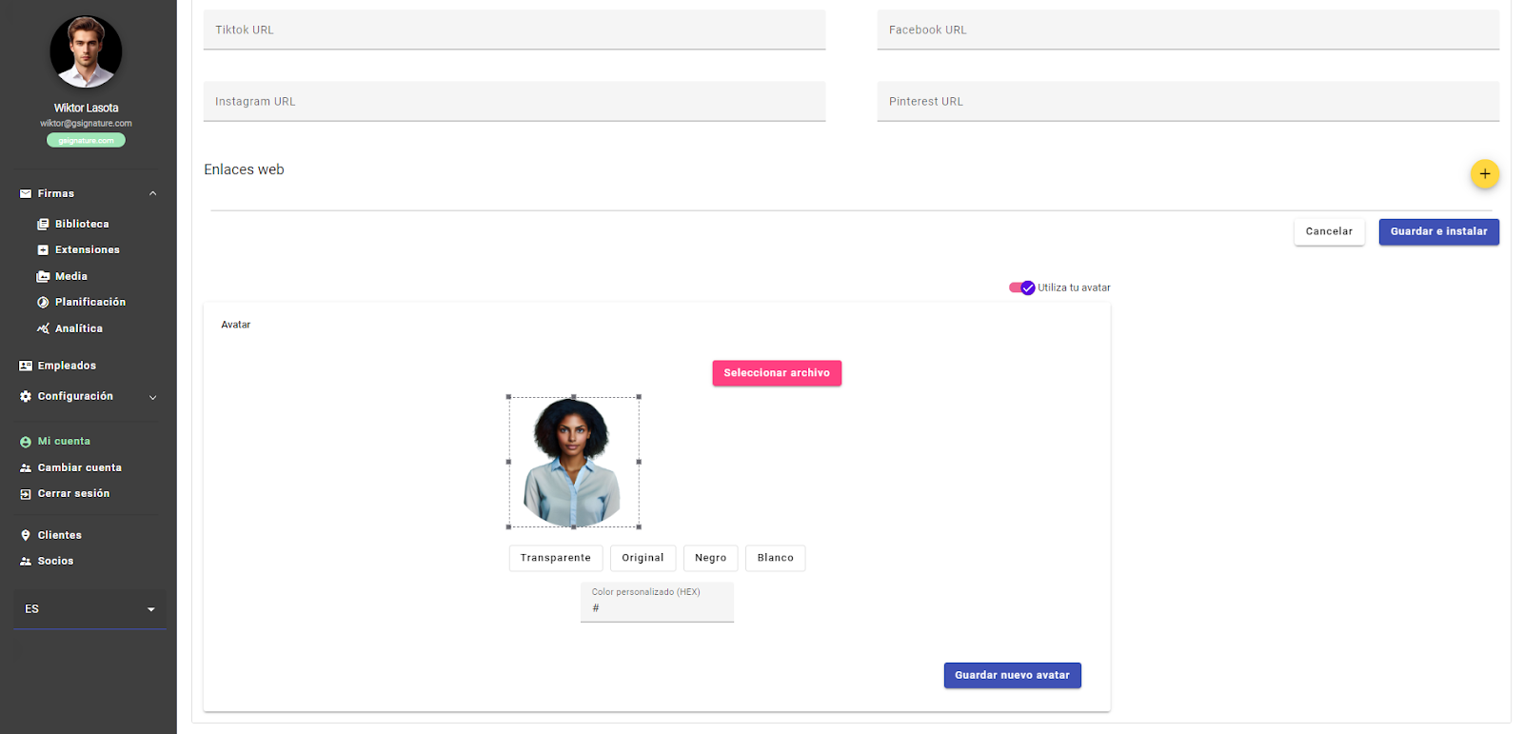Viewport: 1523px width, 734px height.
Task: Collapse the Firmas menu section
Action: coord(152,193)
